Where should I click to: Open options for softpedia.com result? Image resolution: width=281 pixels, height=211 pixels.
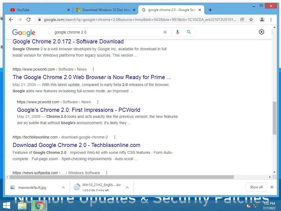click(x=107, y=173)
